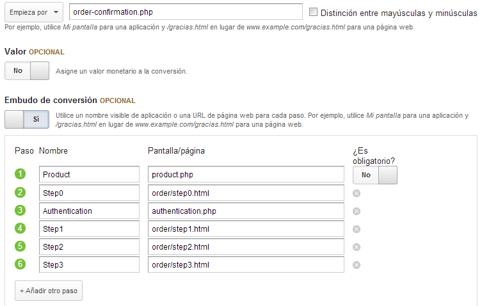
Task: Click the green step 1 badge
Action: [20, 174]
